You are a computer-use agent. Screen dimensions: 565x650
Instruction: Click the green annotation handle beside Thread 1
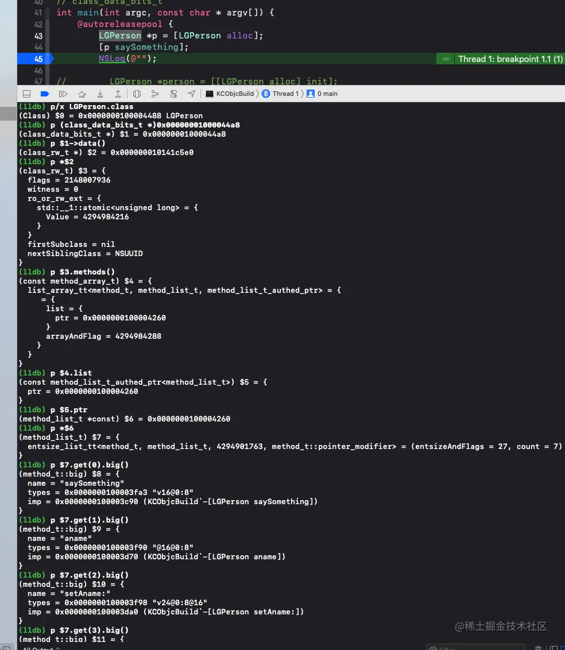coord(446,59)
